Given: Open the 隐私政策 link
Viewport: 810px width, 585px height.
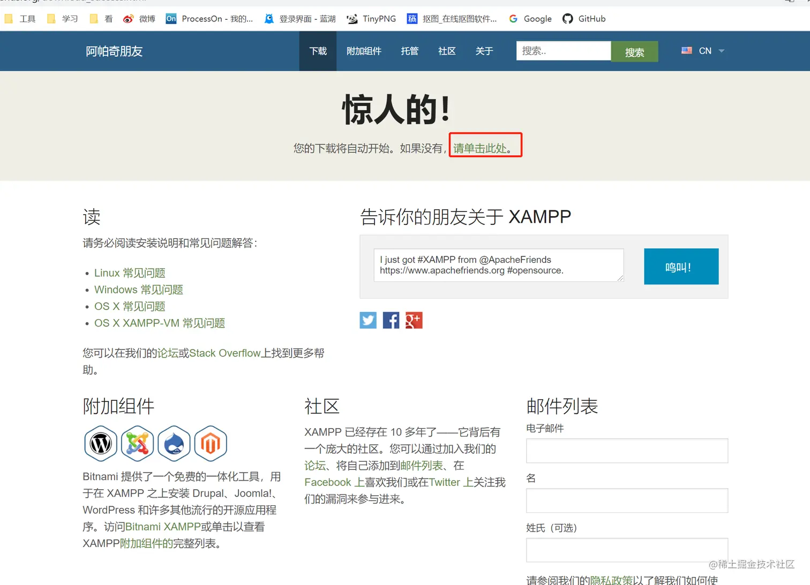Looking at the screenshot, I should click(611, 580).
